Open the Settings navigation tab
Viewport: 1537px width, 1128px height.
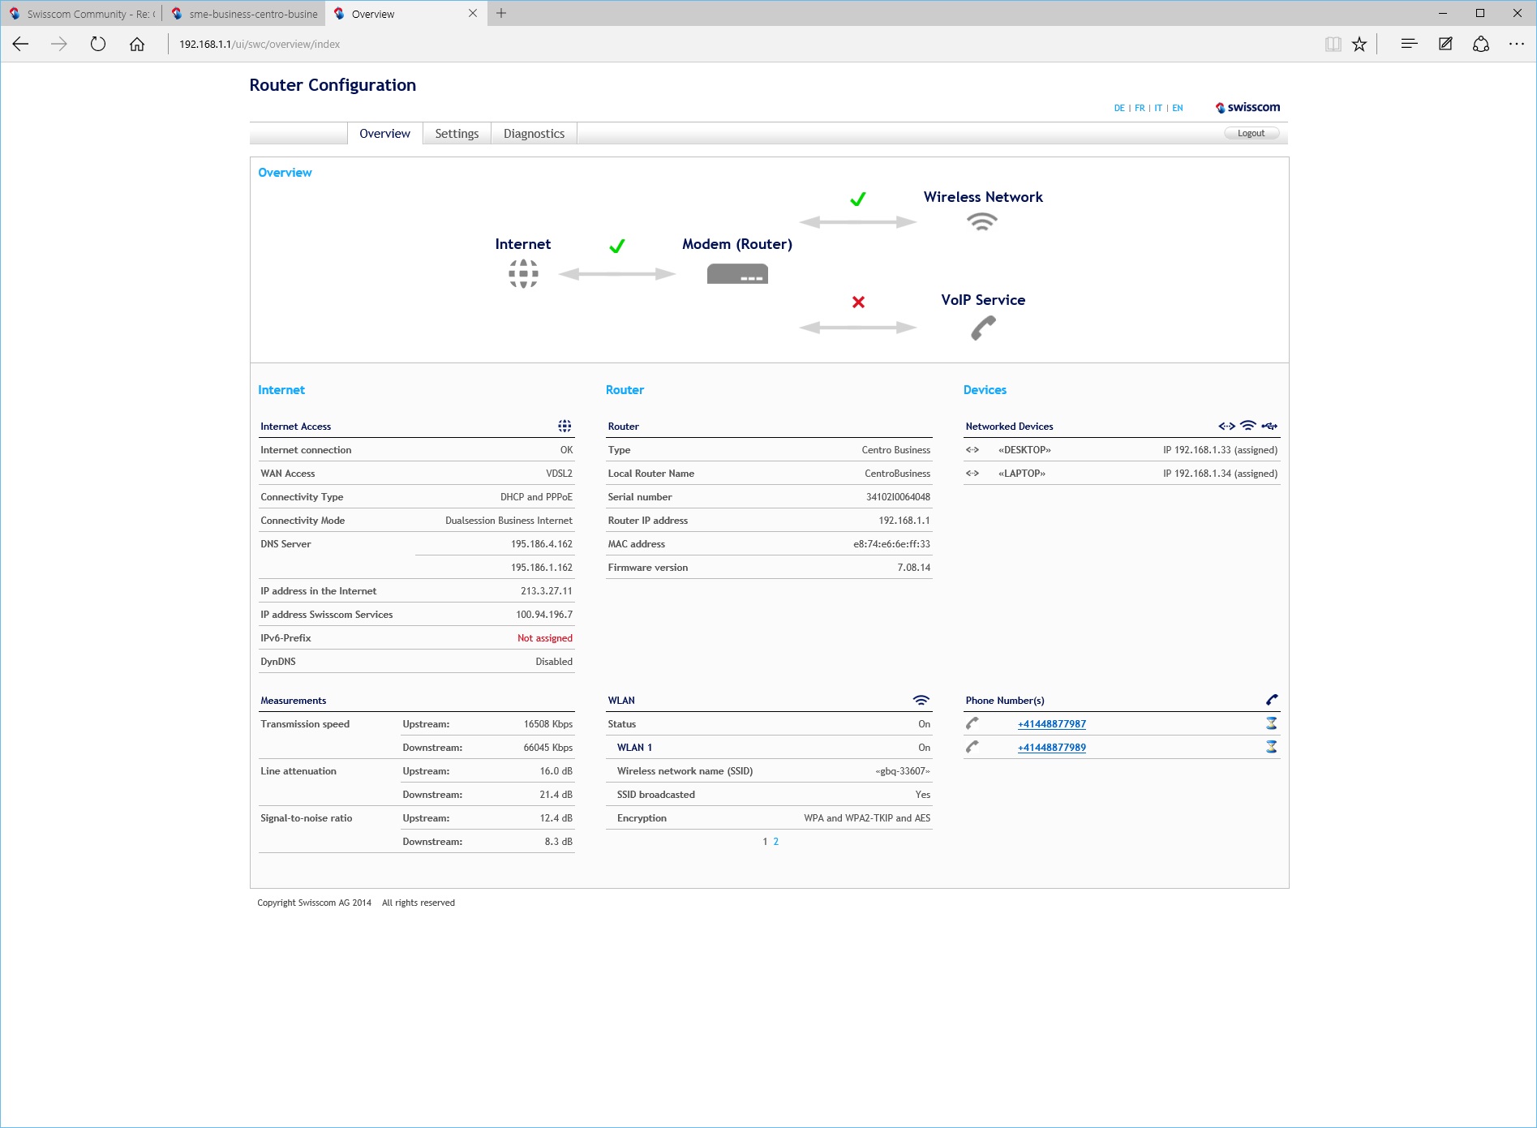pos(457,133)
